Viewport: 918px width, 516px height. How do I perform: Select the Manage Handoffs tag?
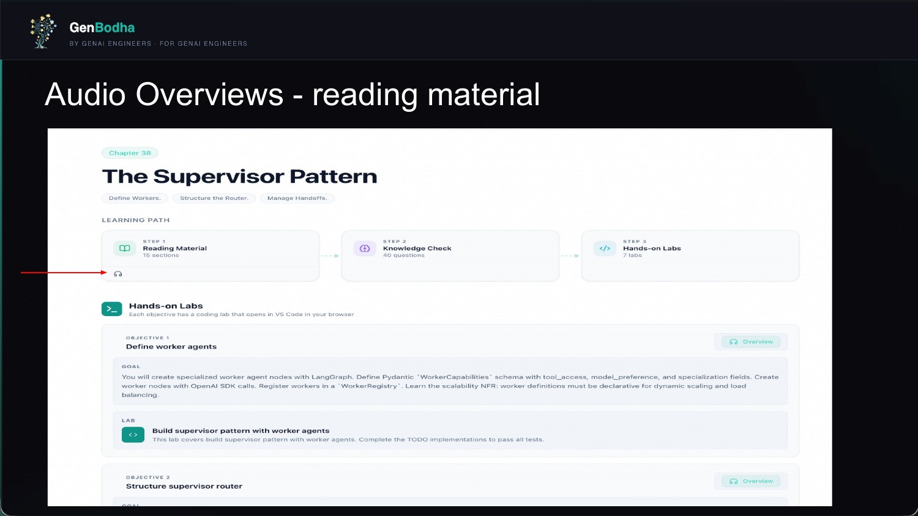click(297, 198)
